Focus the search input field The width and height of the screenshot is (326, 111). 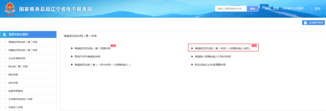pos(231,9)
